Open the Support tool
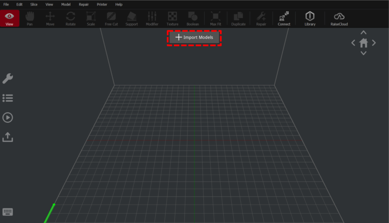Image resolution: width=389 pixels, height=223 pixels. pyautogui.click(x=132, y=18)
